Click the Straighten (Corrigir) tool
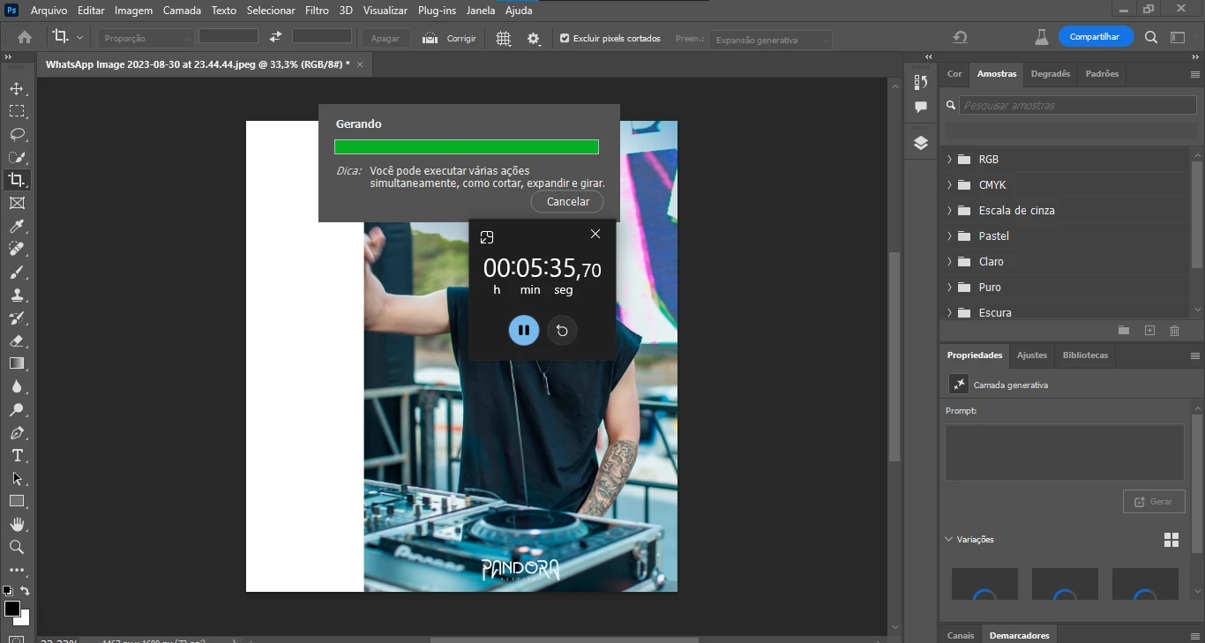This screenshot has height=643, width=1205. (x=449, y=39)
